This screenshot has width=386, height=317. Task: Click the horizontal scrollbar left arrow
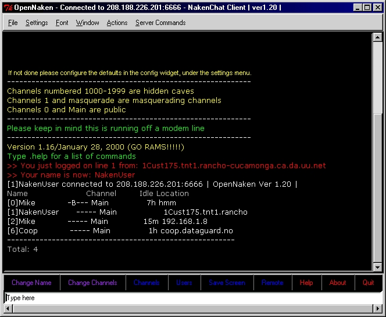pyautogui.click(x=8, y=308)
